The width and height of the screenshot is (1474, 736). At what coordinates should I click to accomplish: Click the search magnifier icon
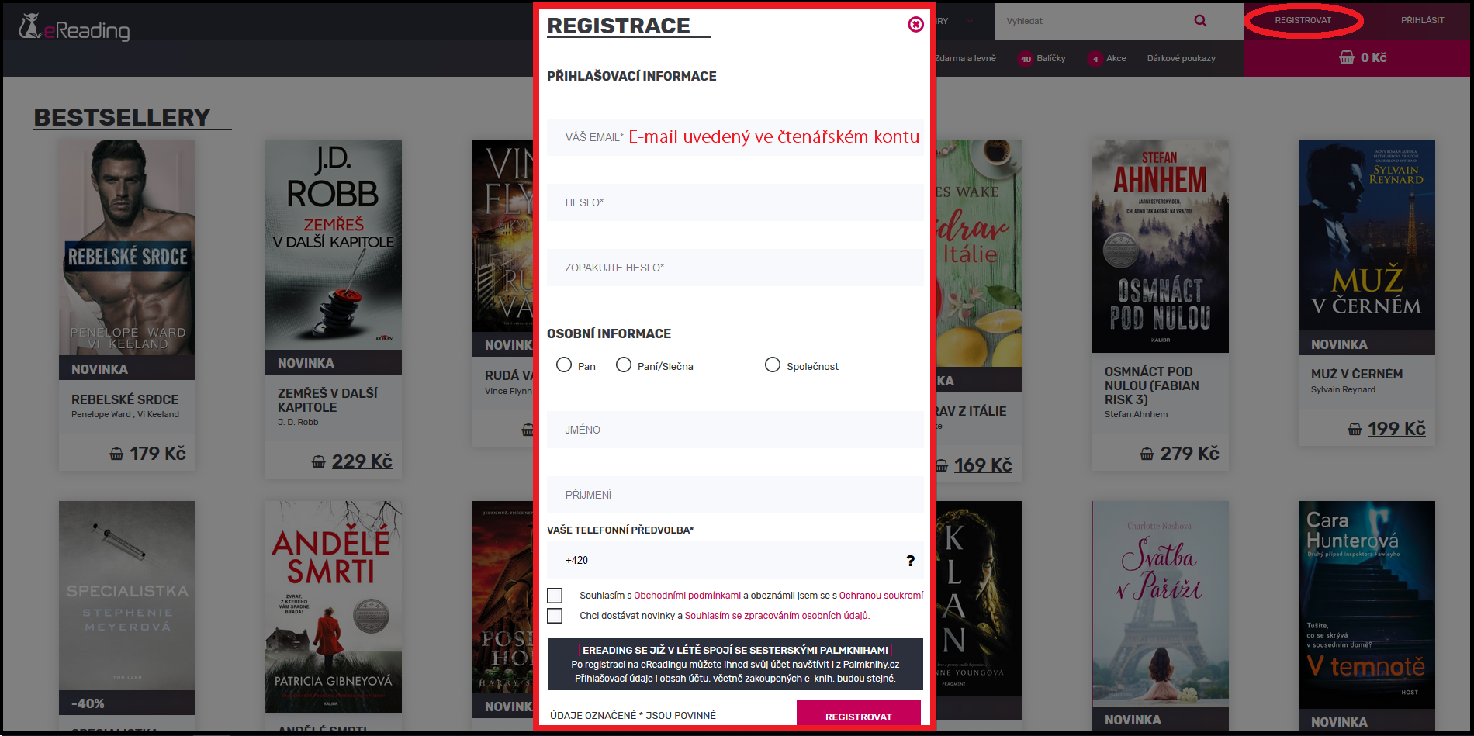click(1200, 21)
